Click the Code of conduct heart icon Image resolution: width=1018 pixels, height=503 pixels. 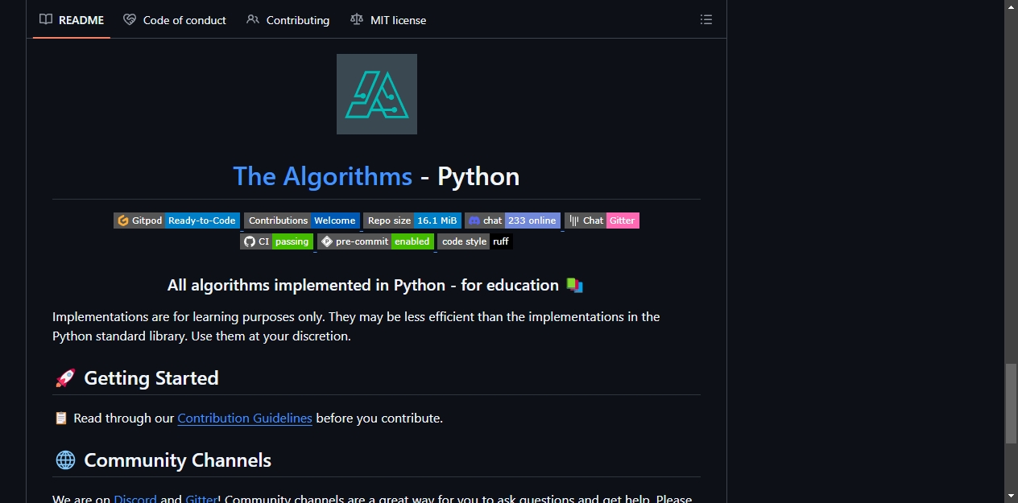tap(130, 20)
